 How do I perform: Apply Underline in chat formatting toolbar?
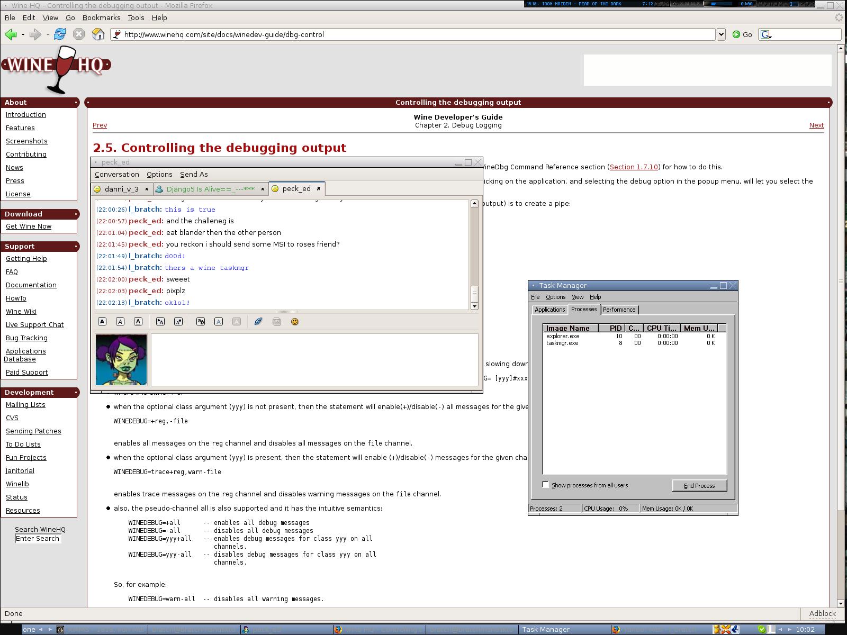pos(138,322)
